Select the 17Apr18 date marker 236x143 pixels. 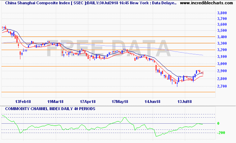(88, 102)
